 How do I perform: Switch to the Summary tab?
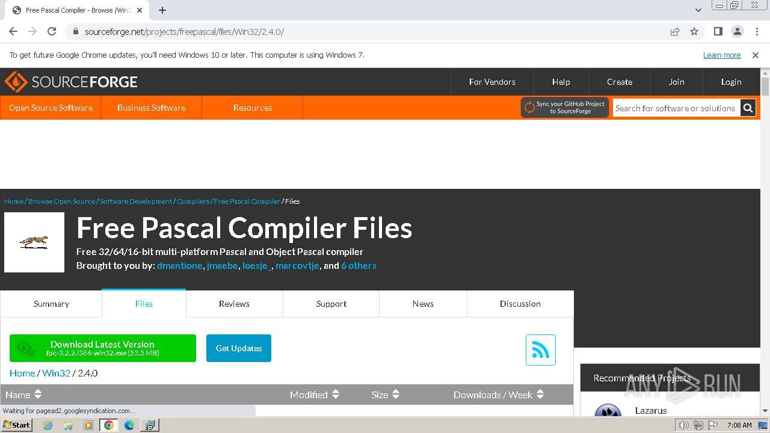tap(51, 304)
